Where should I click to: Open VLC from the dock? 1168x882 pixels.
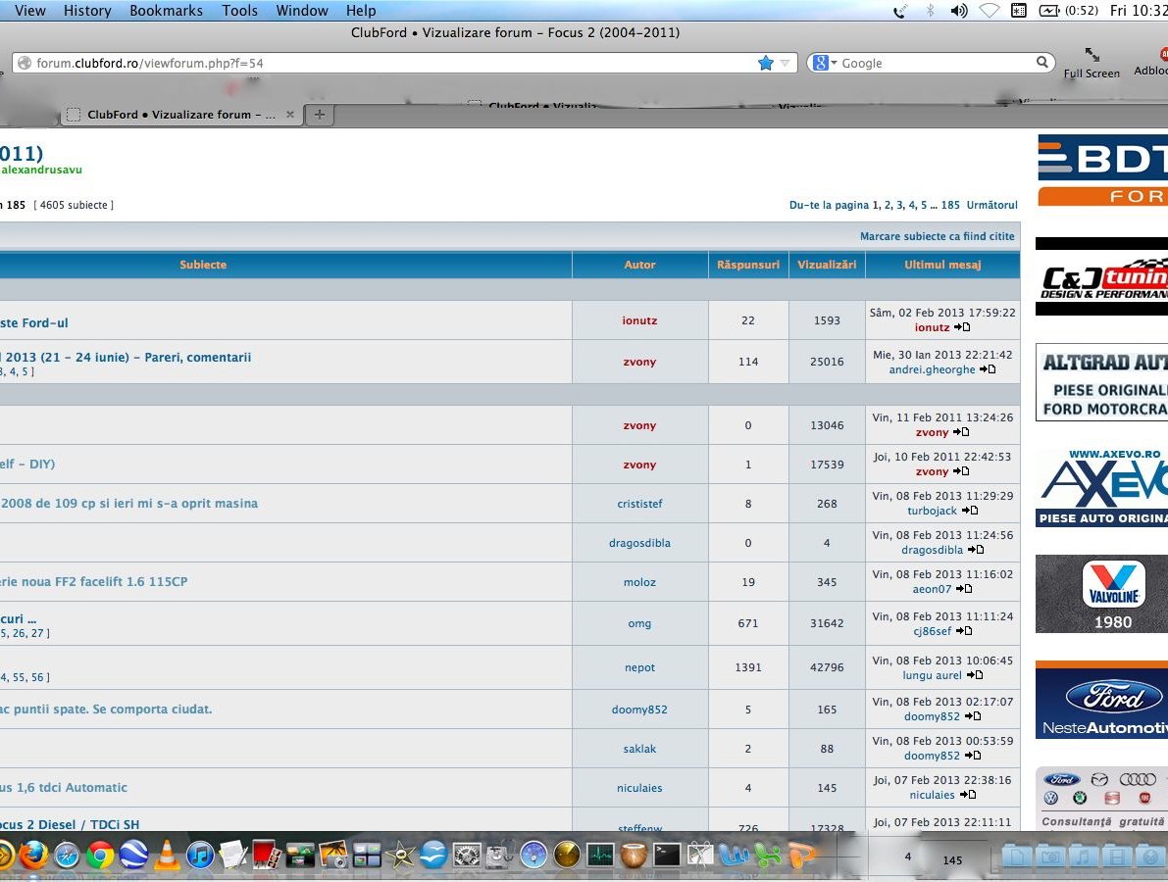point(168,856)
